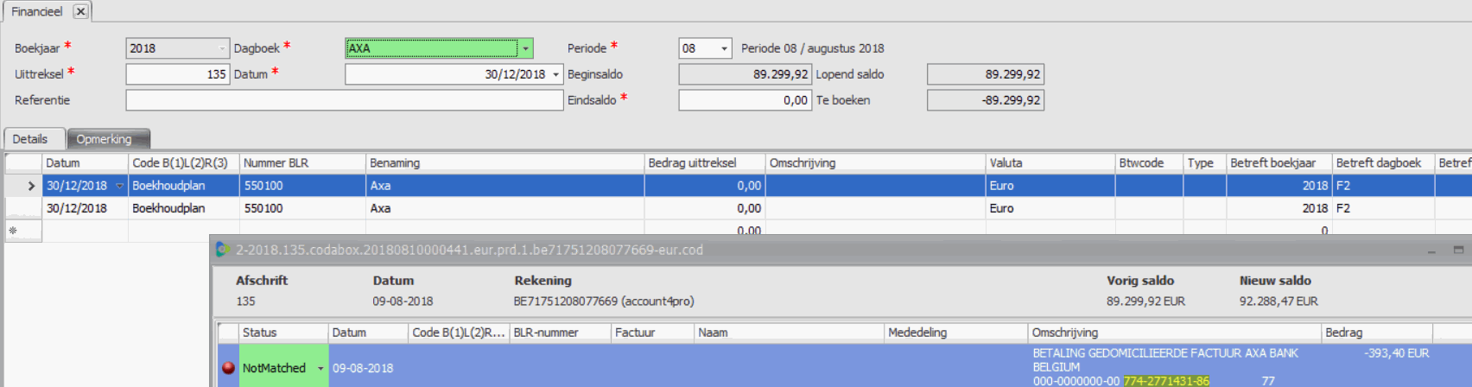Screen dimensions: 1472x387
Task: Click the Eindsaldo amount field
Action: pos(744,100)
